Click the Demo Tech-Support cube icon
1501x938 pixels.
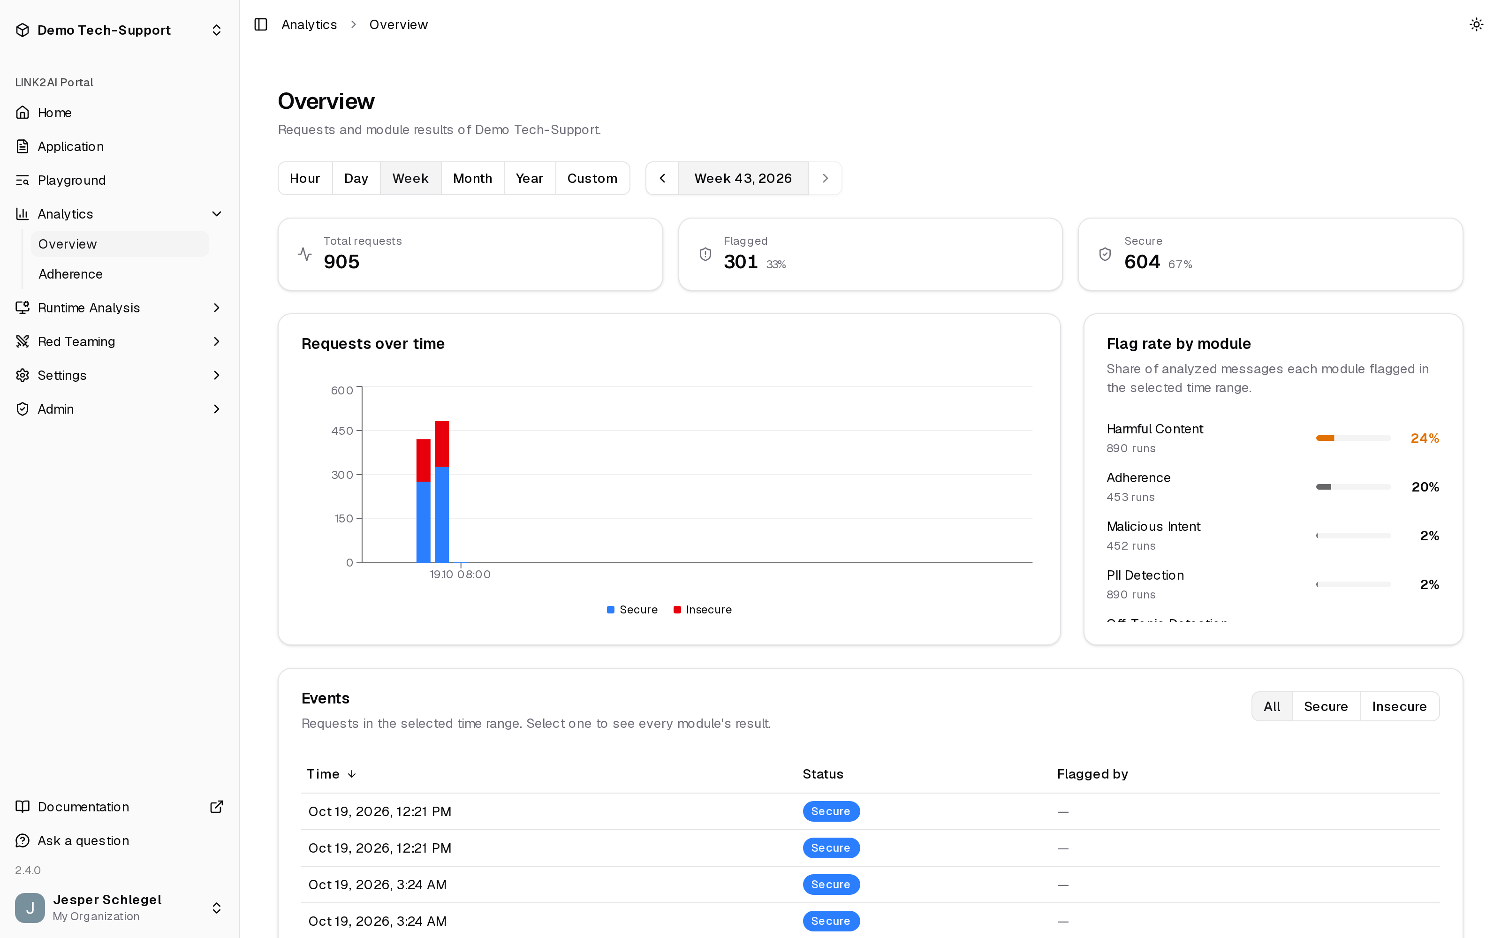click(23, 30)
